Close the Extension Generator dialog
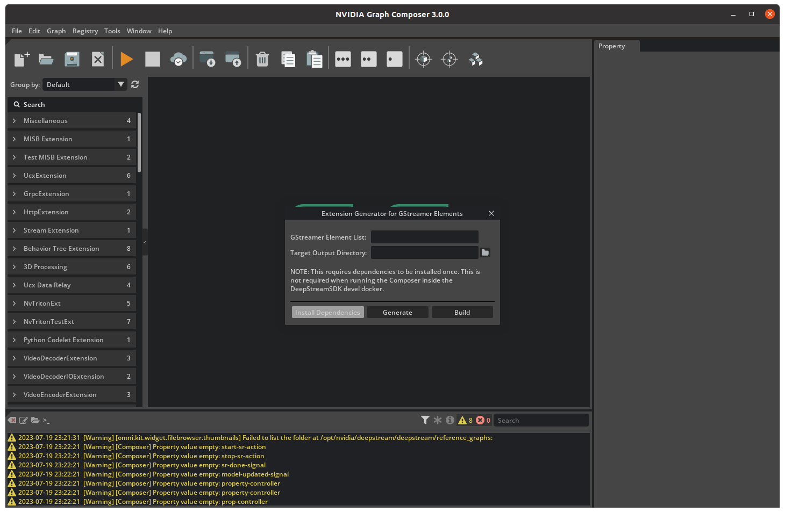Screen dimensions: 785x513 coord(491,213)
